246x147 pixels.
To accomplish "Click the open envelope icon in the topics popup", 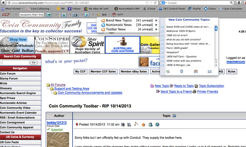I will click(196, 72).
